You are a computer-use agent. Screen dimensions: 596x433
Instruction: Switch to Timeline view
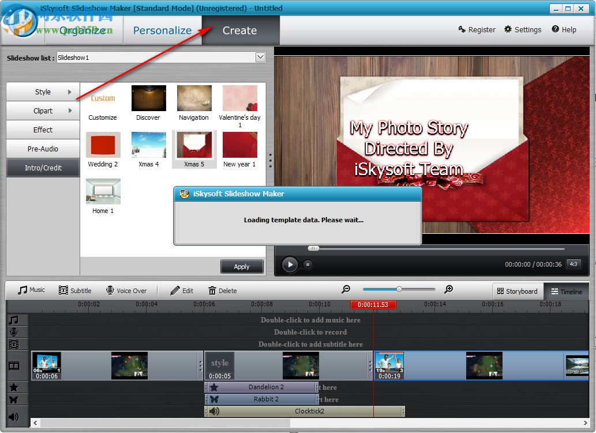pos(566,291)
